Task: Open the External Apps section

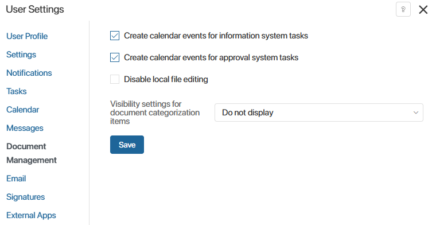Action: click(x=31, y=215)
